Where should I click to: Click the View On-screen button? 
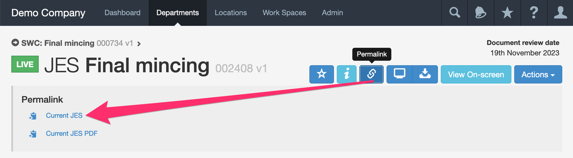[476, 74]
